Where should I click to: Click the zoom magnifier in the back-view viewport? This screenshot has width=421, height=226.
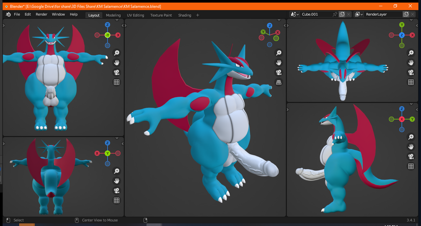pos(116,171)
